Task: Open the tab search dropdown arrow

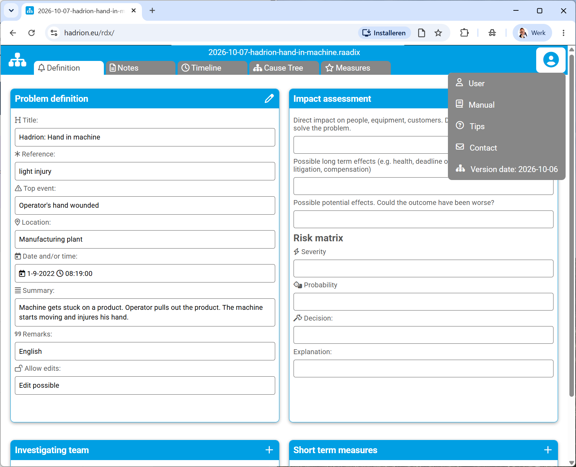Action: click(11, 11)
